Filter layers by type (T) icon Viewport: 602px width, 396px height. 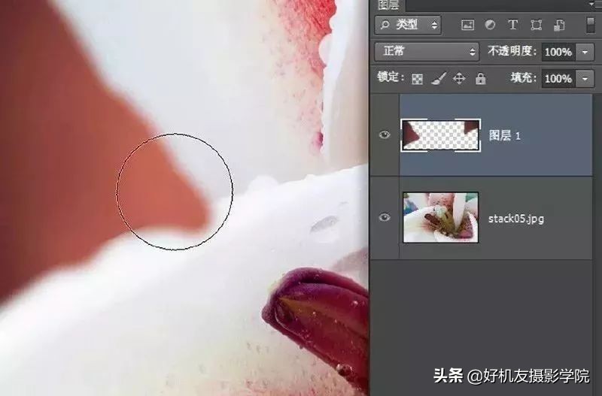[512, 25]
